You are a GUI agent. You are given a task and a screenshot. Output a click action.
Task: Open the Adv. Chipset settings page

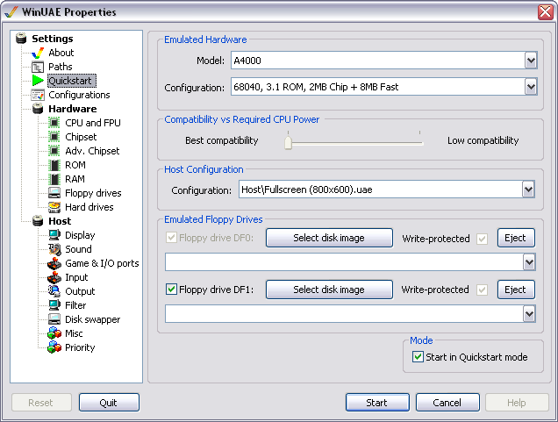92,151
